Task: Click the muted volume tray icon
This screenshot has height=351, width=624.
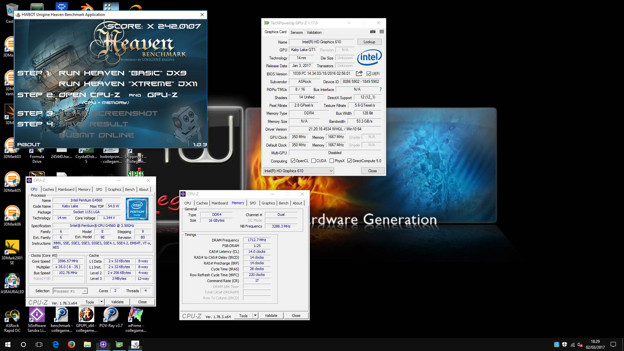Action: 580,344
